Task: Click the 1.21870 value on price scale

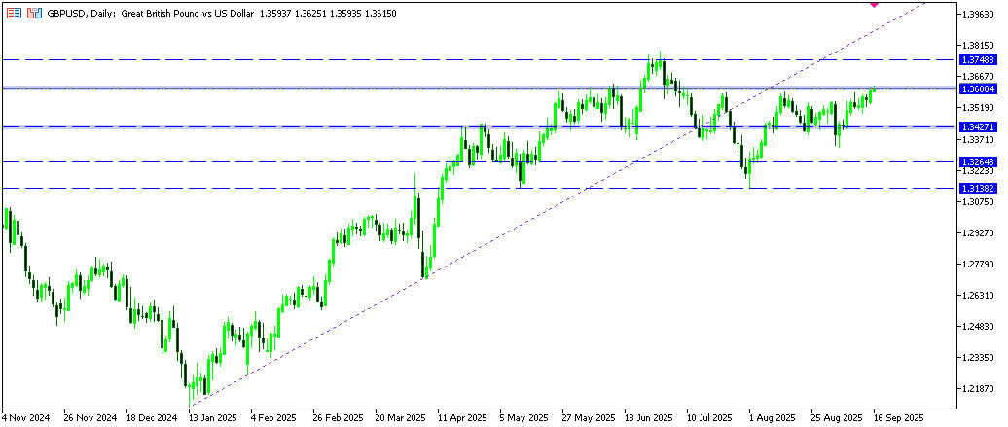Action: pos(978,388)
